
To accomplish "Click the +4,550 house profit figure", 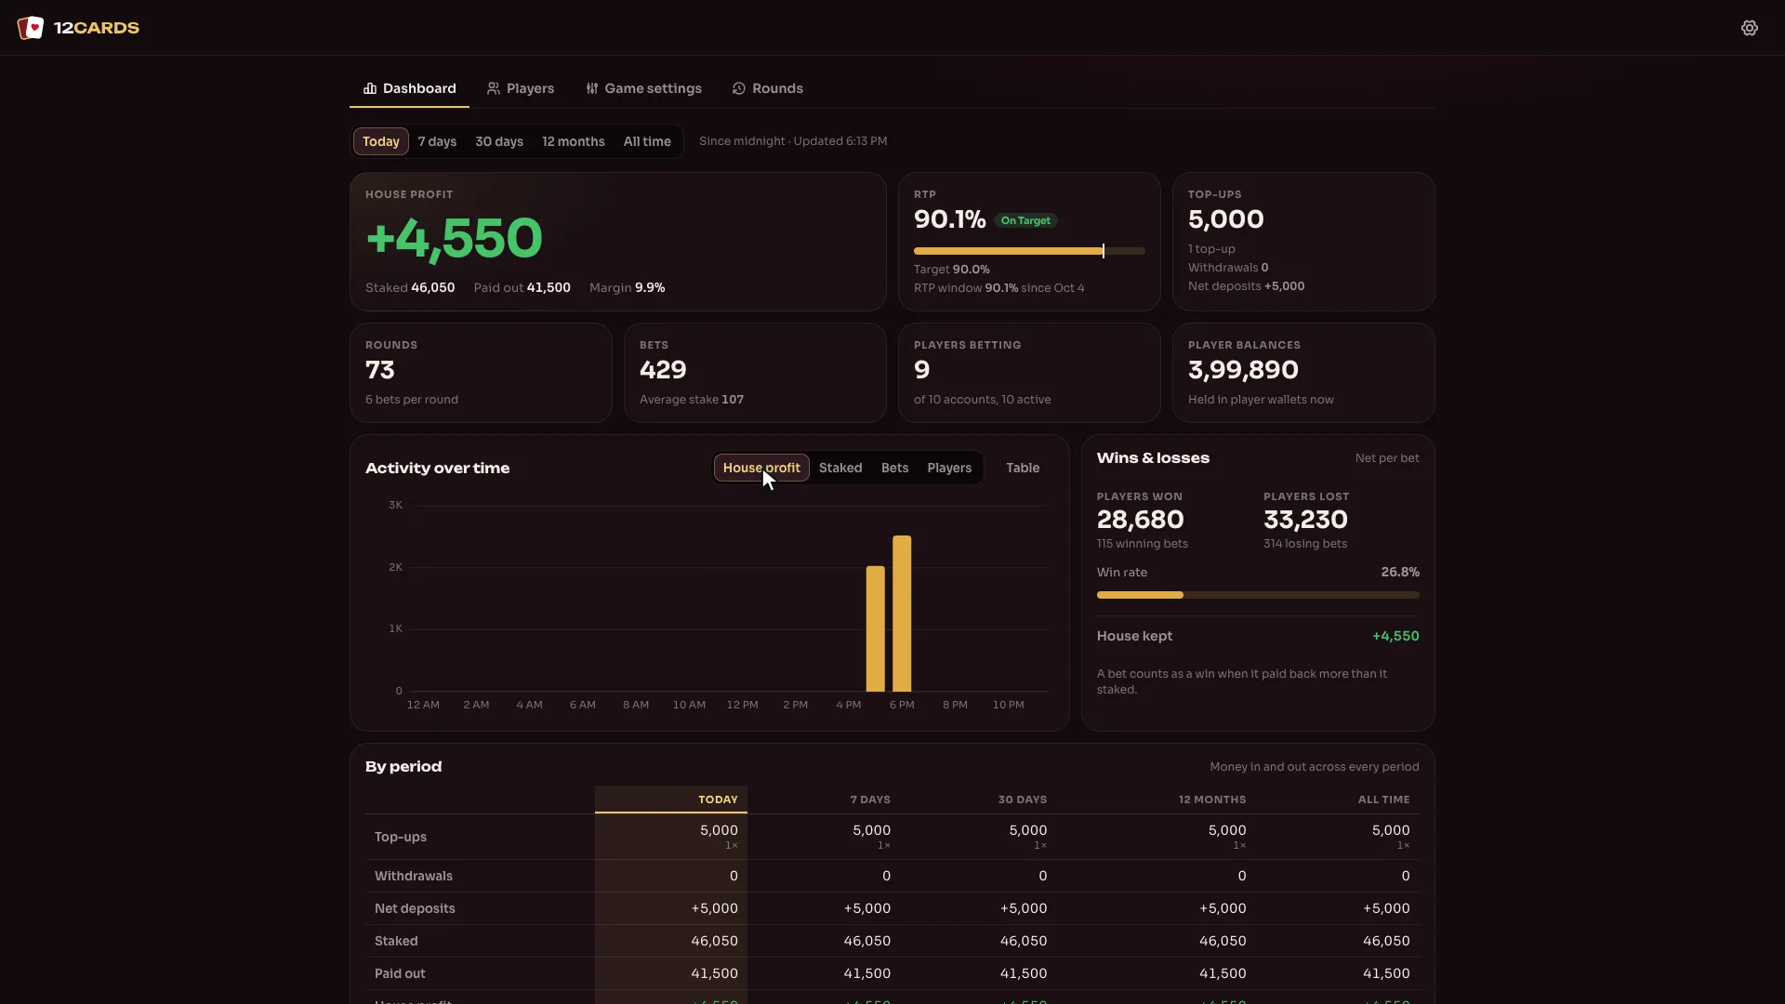I will pos(454,238).
